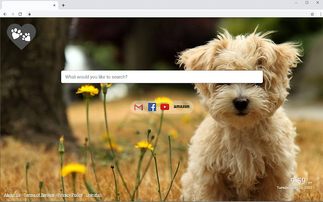Open the Terms of Service link

pos(39,195)
